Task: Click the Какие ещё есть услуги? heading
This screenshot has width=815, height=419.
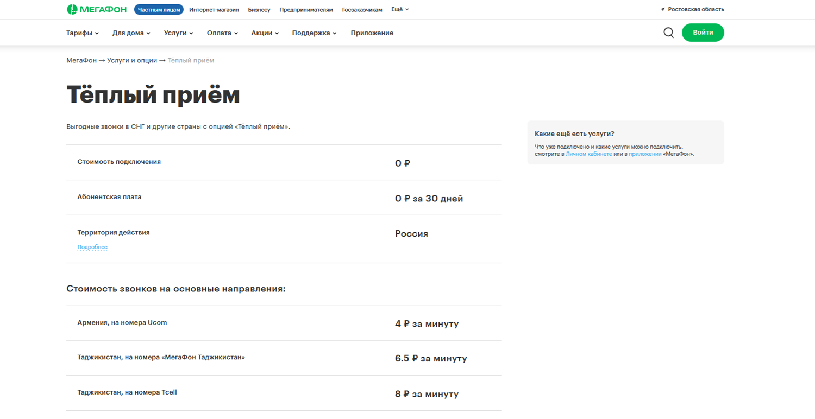Action: point(574,134)
